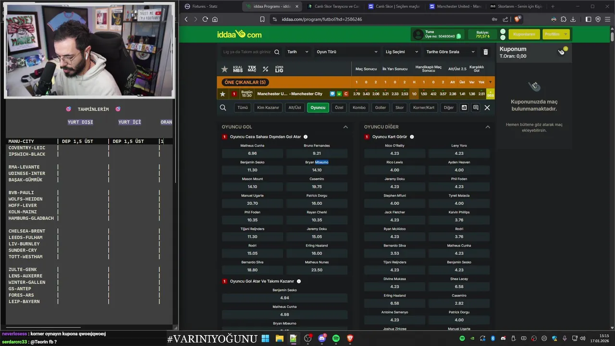615x346 pixels.
Task: Info icon beside Oyuncu Ceza Sahası market
Action: click(306, 137)
